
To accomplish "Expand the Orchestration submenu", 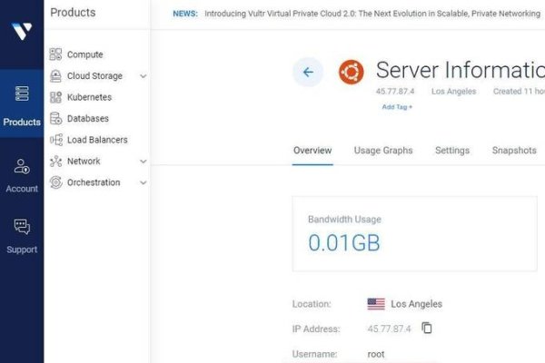I will [143, 182].
